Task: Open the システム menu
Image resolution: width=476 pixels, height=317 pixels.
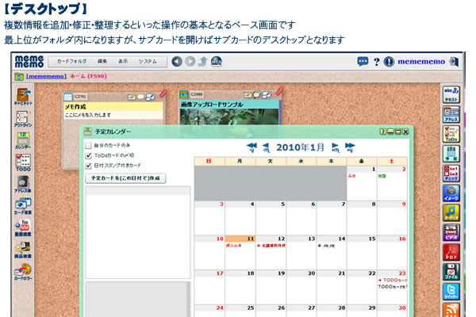Action: pos(148,61)
